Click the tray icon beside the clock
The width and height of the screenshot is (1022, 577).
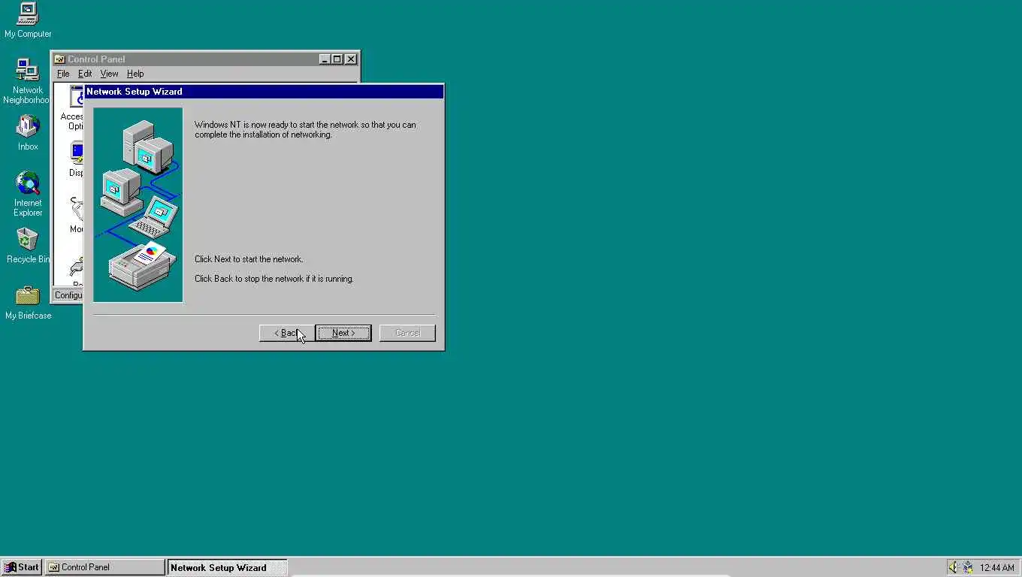[968, 567]
